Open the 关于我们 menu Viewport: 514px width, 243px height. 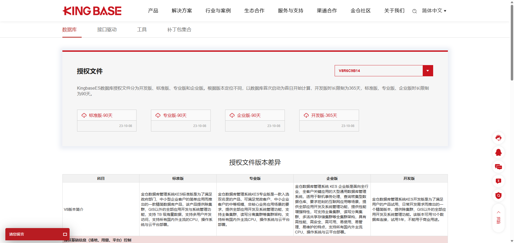pyautogui.click(x=394, y=11)
